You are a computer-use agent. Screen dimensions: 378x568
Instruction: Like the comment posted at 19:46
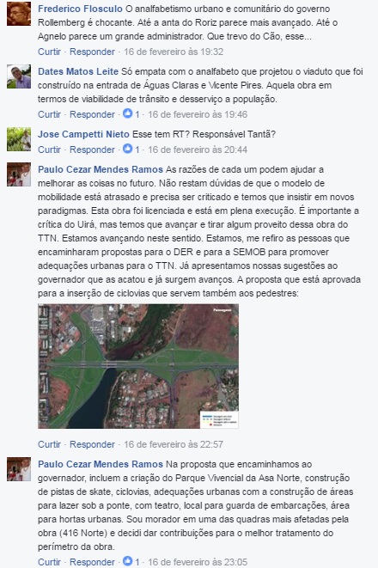pyautogui.click(x=49, y=114)
